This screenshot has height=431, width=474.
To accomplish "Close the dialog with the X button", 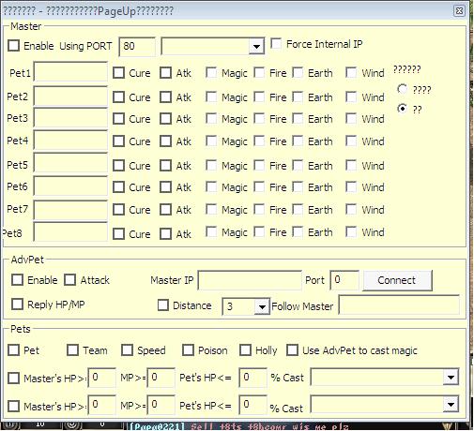I will 459,11.
